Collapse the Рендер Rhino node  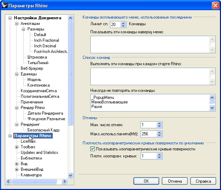point(17,108)
